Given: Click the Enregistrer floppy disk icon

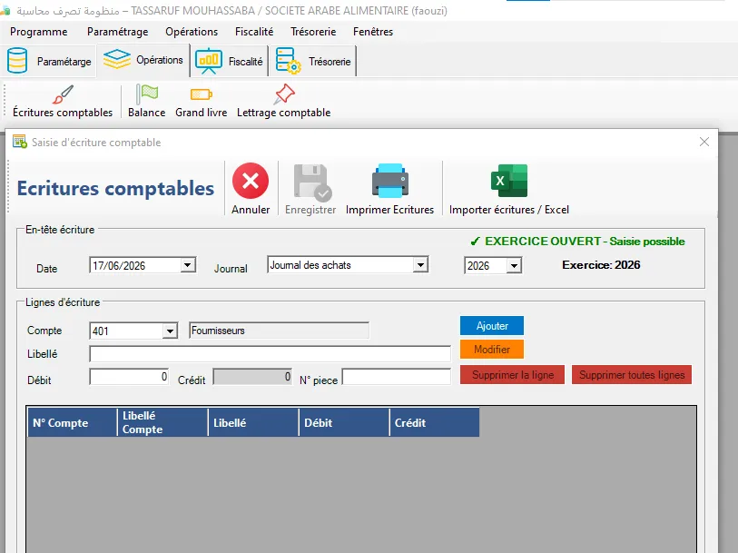Looking at the screenshot, I should [x=312, y=183].
